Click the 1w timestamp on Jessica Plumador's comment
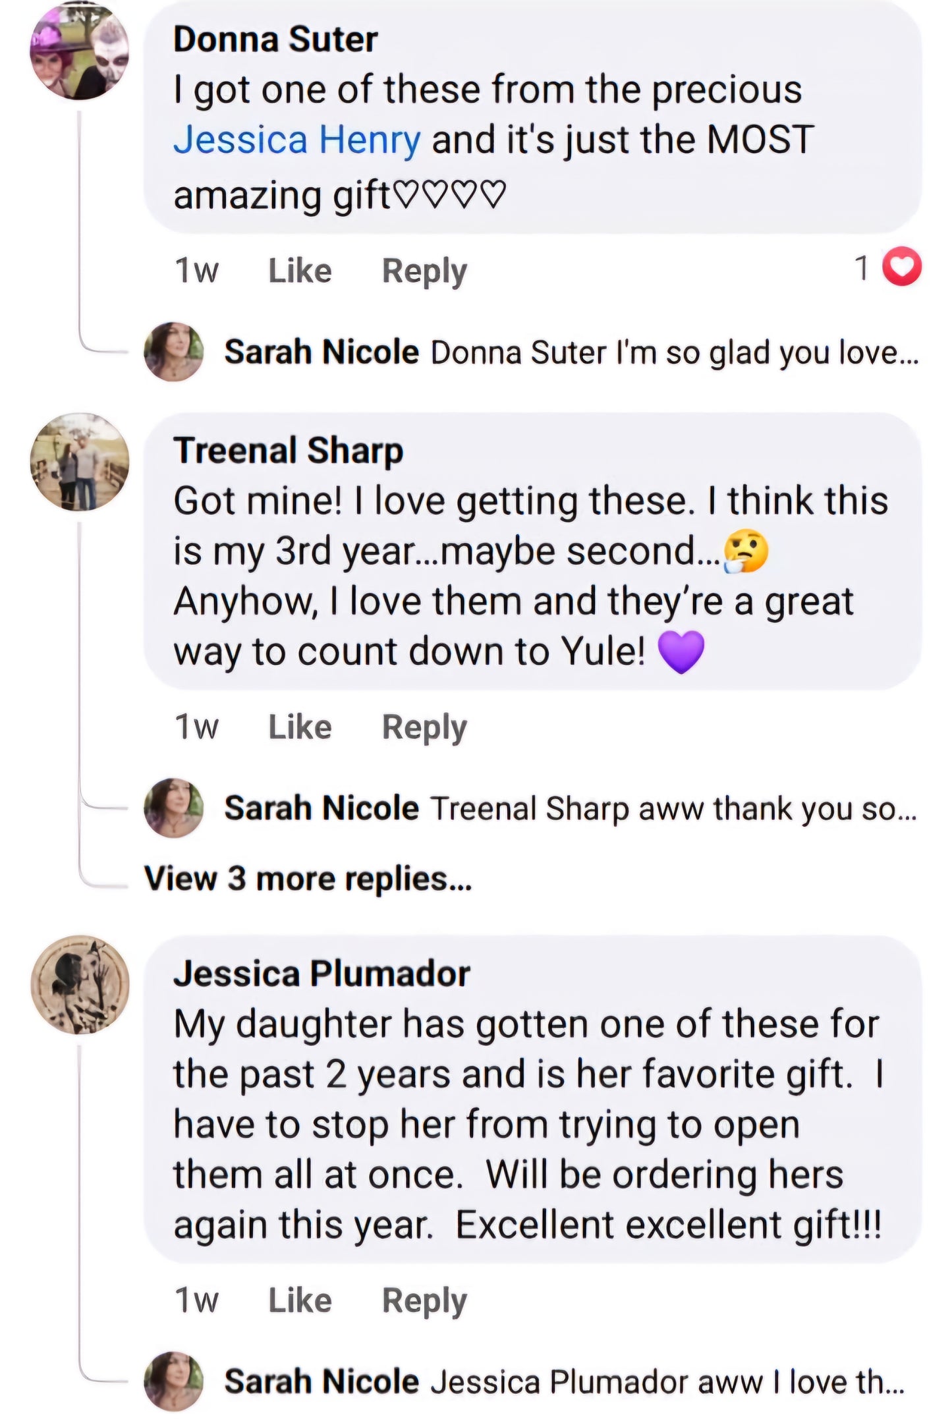The width and height of the screenshot is (952, 1419). [196, 1300]
